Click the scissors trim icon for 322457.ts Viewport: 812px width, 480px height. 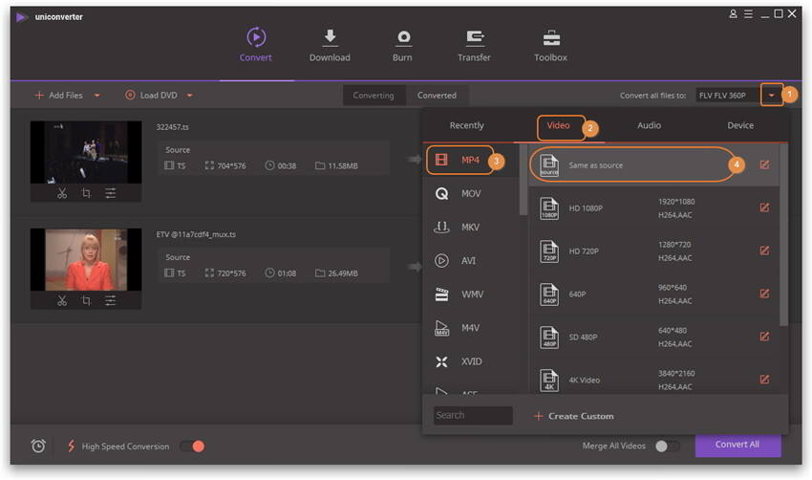click(62, 193)
